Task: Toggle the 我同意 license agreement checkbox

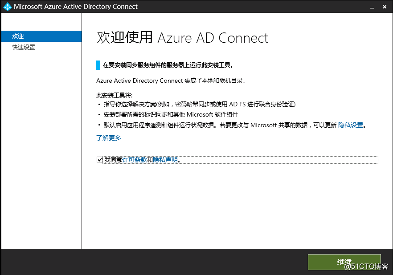Action: point(99,160)
